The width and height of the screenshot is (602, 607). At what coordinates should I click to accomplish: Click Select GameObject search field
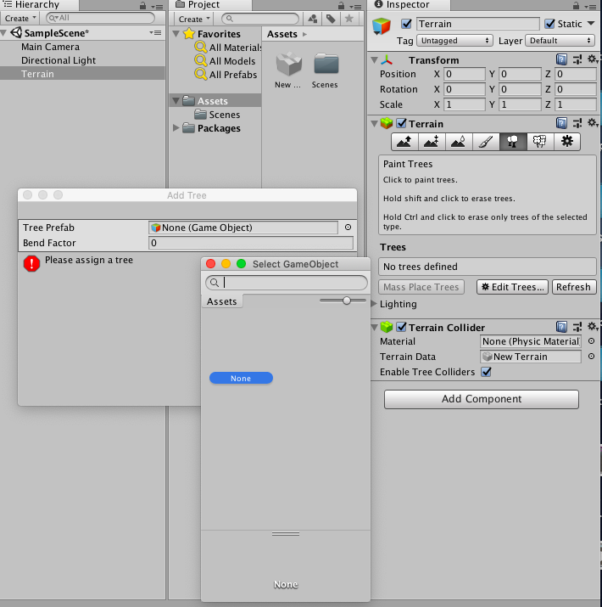(x=287, y=283)
